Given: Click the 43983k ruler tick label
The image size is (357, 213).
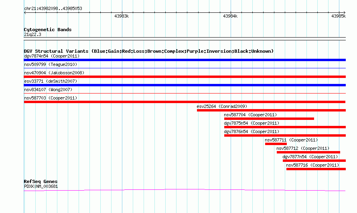Looking at the screenshot, I should point(122,16).
